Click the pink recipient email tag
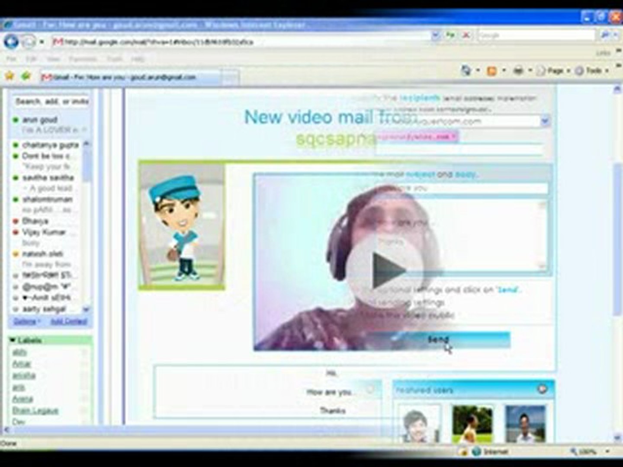This screenshot has width=623, height=467. [417, 137]
